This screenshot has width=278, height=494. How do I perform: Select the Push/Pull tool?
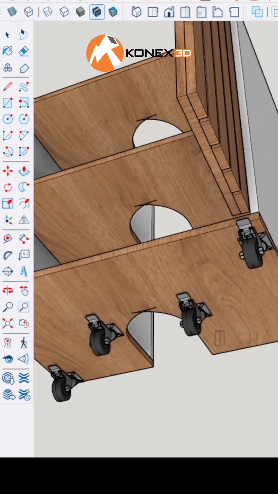(24, 171)
